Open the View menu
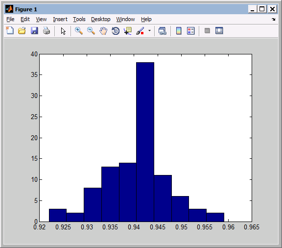This screenshot has width=282, height=248. (41, 19)
